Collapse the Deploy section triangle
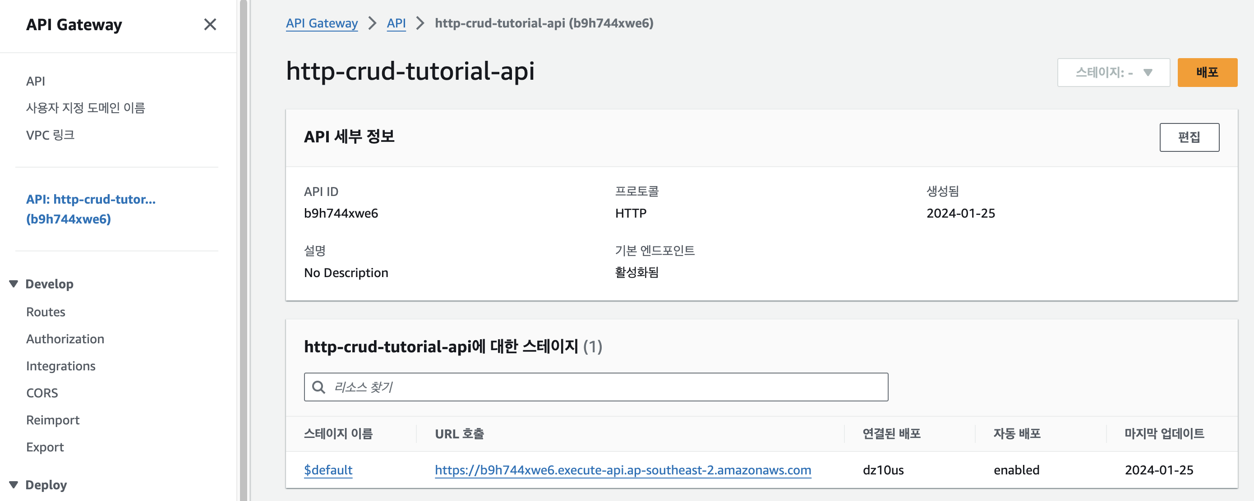The width and height of the screenshot is (1254, 501). pos(14,484)
